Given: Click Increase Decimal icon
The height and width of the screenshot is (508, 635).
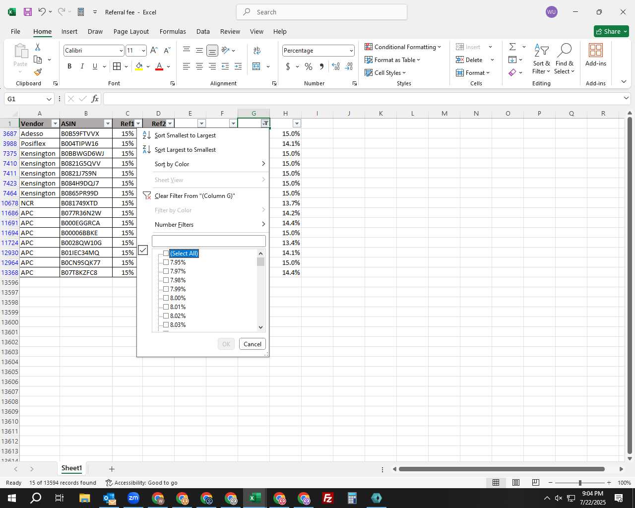Looking at the screenshot, I should (x=336, y=66).
